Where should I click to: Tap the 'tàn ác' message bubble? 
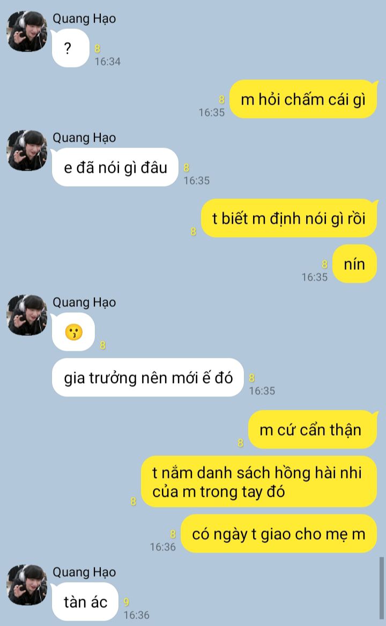[85, 602]
